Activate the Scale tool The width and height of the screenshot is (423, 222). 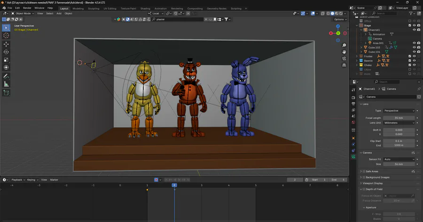6,60
